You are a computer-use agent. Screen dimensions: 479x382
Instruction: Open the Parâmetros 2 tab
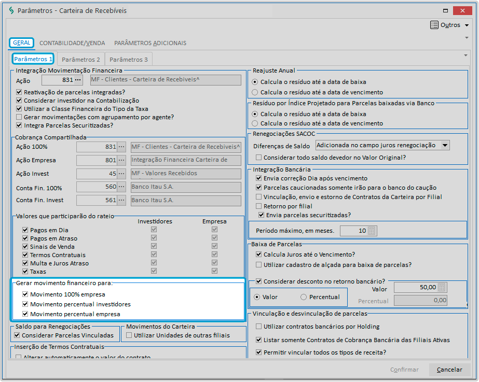[x=80, y=60]
